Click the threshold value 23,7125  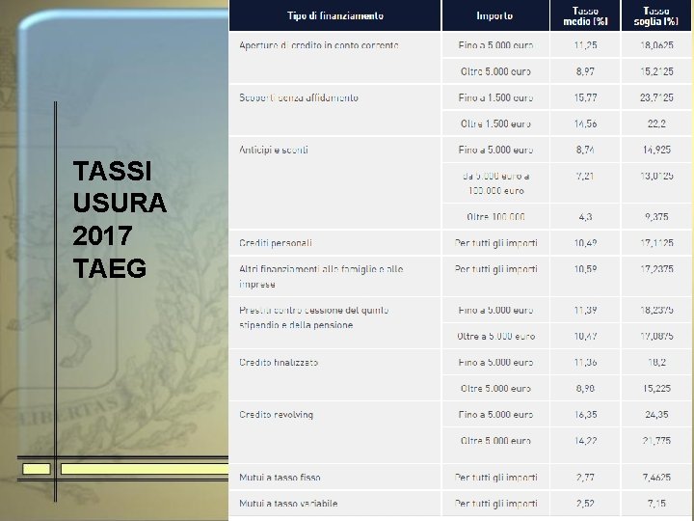(x=656, y=97)
